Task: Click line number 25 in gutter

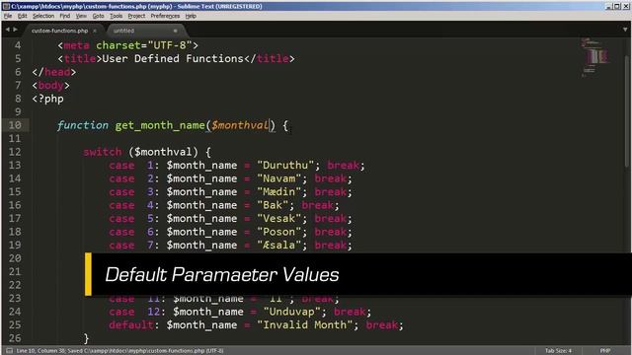Action: coord(15,324)
